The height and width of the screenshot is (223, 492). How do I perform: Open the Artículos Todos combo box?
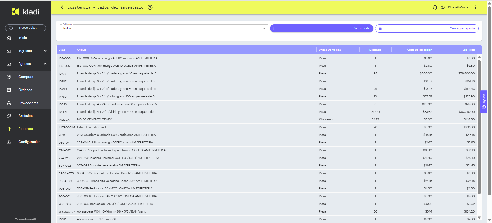click(164, 28)
